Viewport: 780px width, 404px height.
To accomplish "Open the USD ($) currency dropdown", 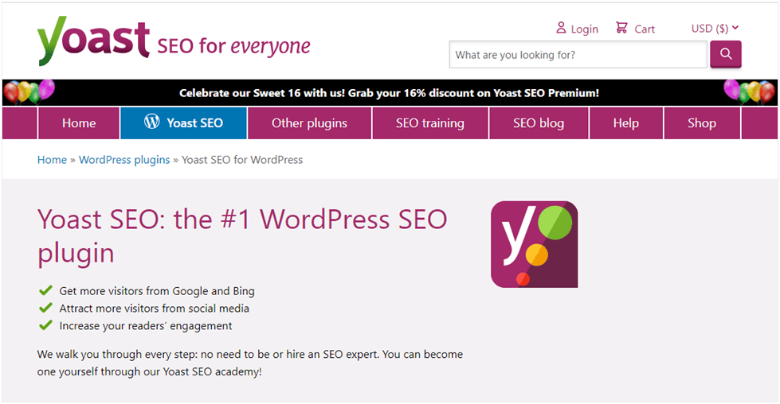I will pos(715,29).
